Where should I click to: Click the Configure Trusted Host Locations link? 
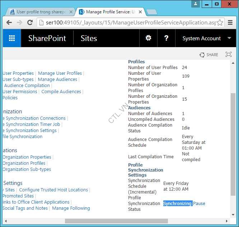pyautogui.click(x=53, y=190)
